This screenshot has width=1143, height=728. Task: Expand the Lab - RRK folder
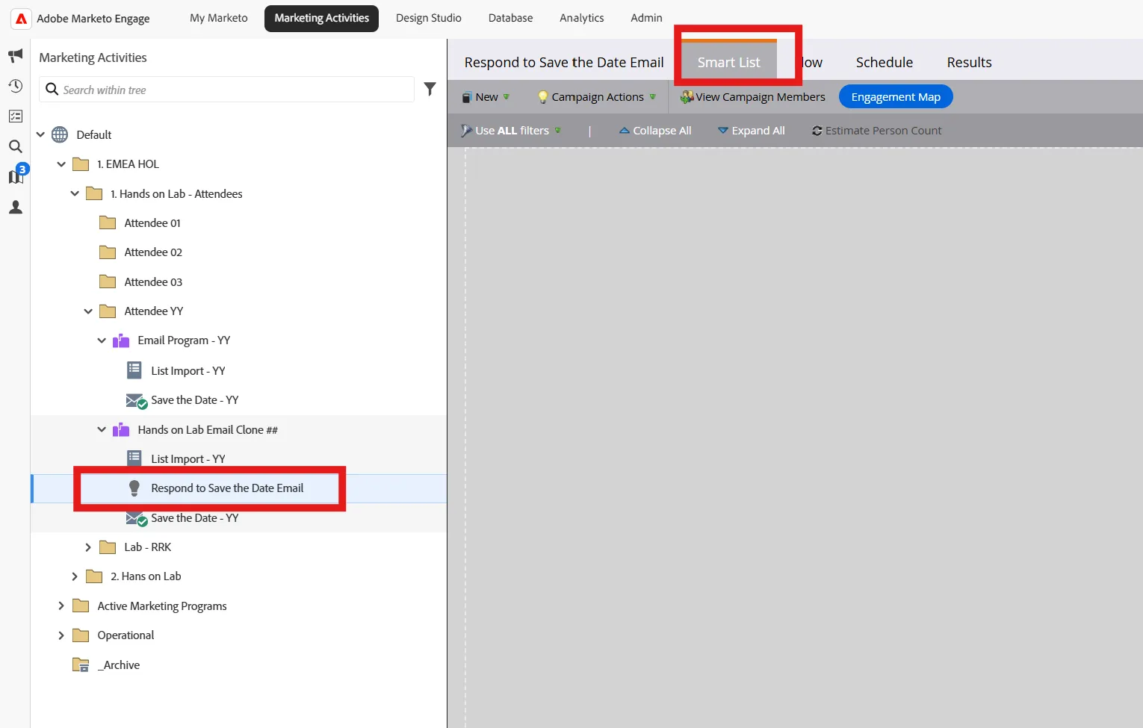(88, 547)
